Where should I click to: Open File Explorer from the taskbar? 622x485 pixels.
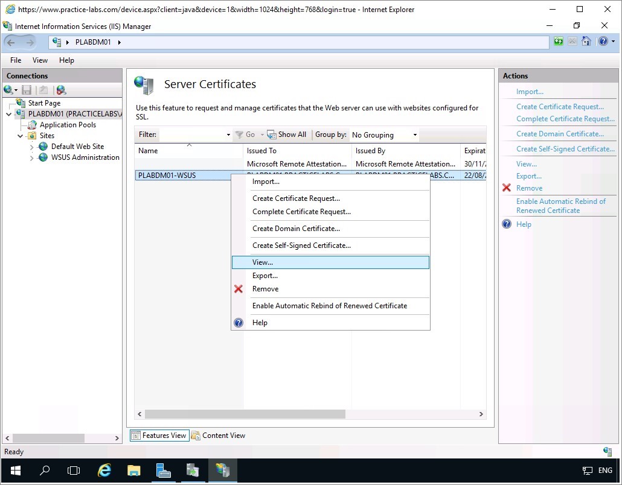coord(134,471)
